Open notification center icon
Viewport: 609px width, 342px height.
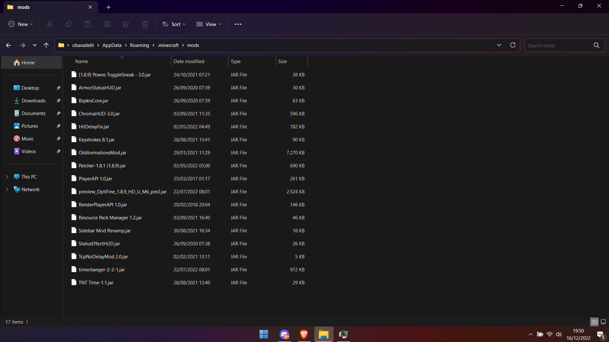point(600,335)
